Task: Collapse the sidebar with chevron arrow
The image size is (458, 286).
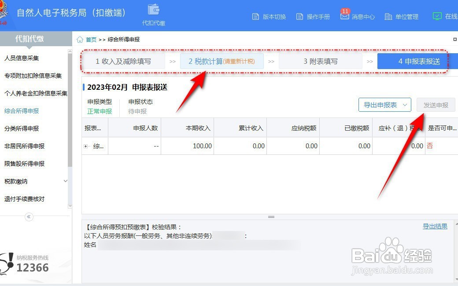Action: click(x=29, y=216)
